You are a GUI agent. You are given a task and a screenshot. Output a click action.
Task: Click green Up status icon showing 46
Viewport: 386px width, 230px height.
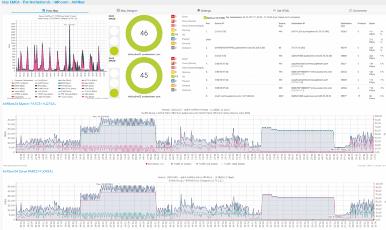(173, 35)
